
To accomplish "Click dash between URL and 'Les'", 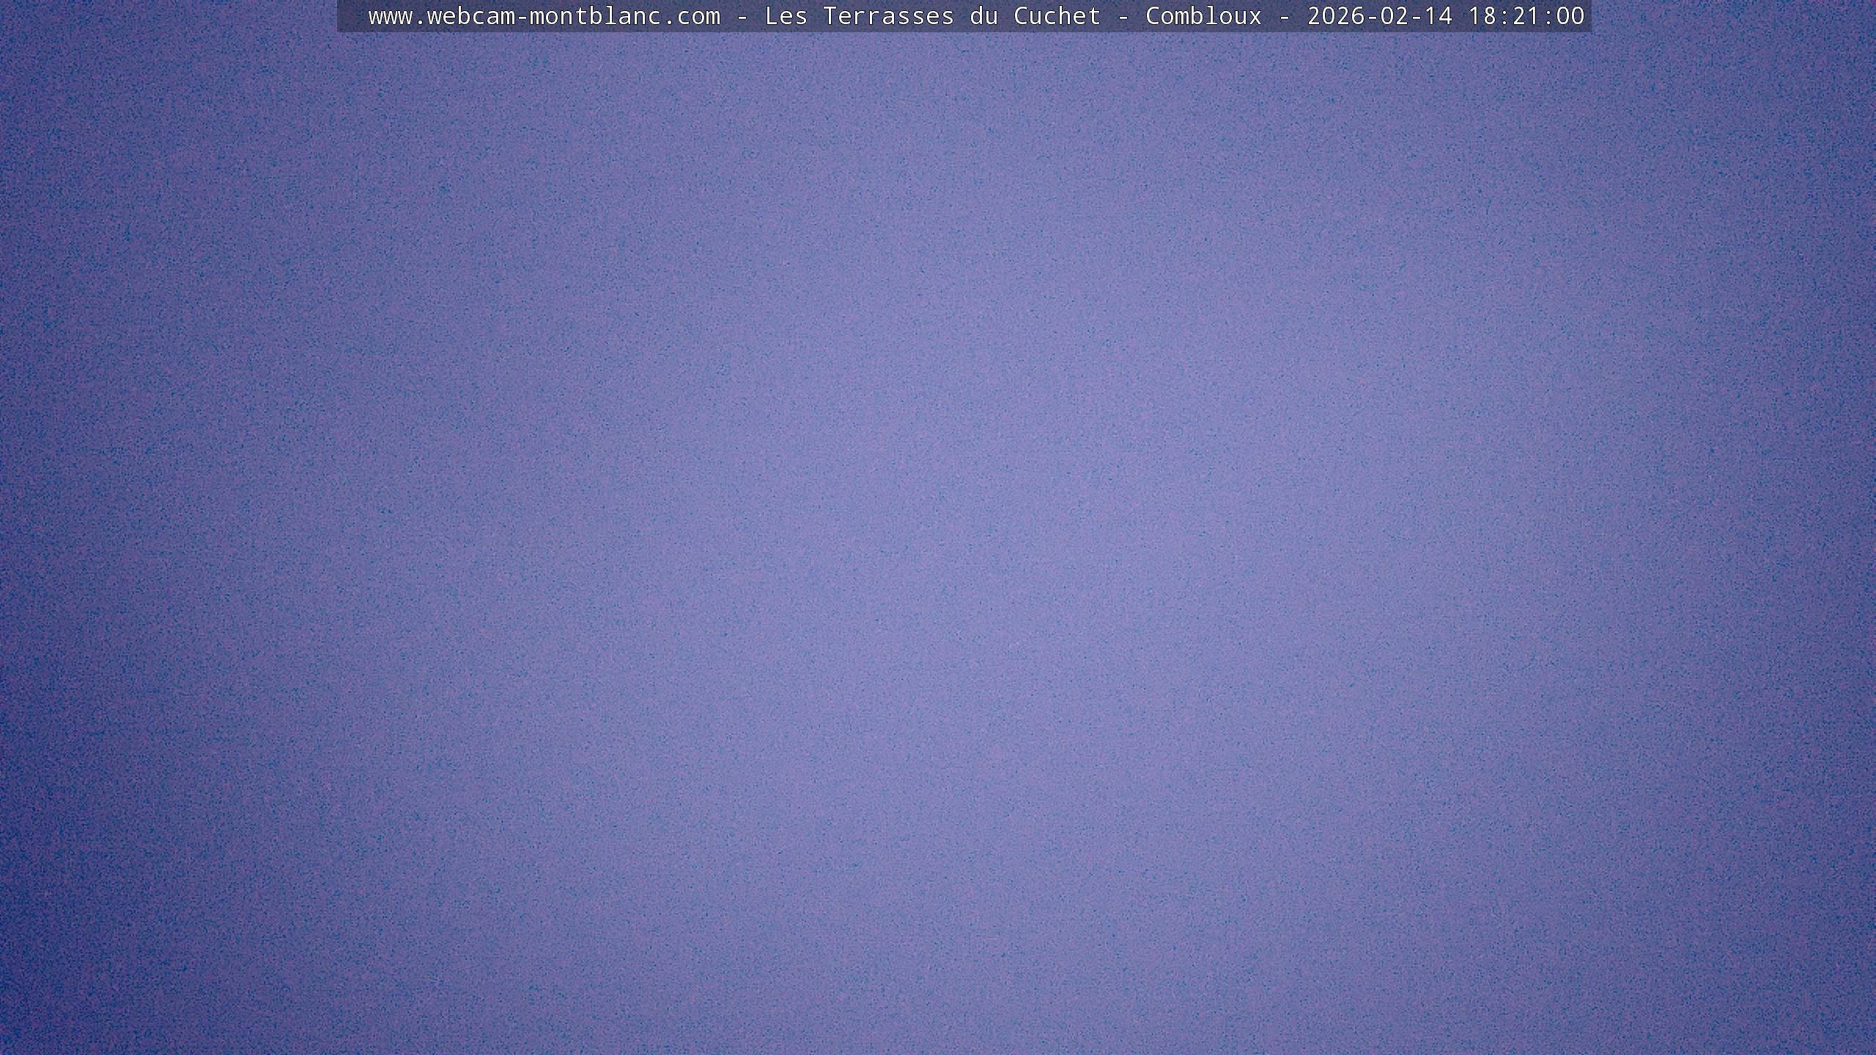I will [x=742, y=16].
